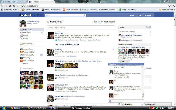Click the What's on your mind box
The width and height of the screenshot is (176, 110).
(81, 28)
